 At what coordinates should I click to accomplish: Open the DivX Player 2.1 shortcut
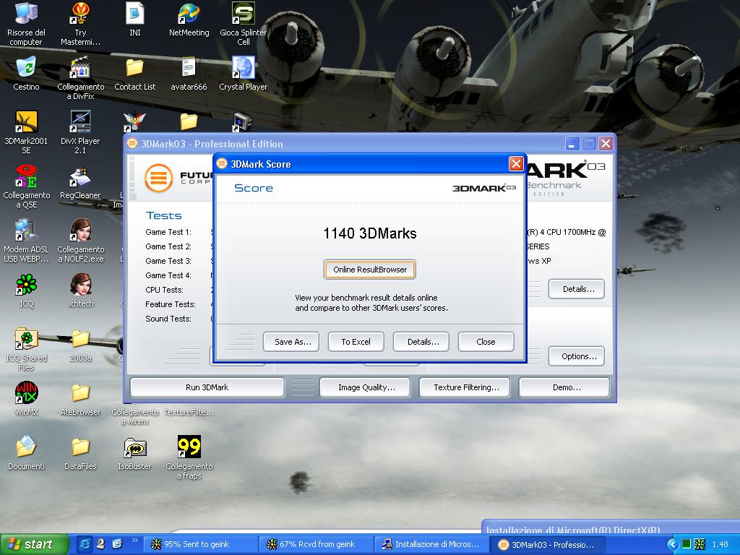80,132
